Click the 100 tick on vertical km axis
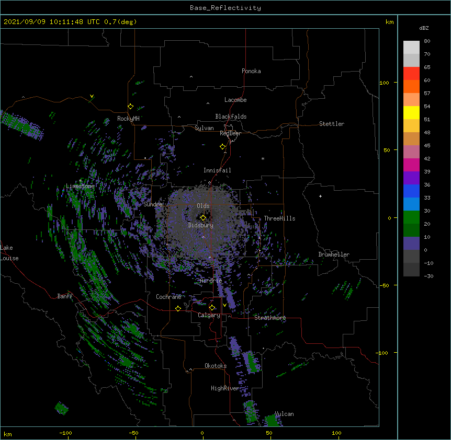451x440 pixels. click(384, 83)
